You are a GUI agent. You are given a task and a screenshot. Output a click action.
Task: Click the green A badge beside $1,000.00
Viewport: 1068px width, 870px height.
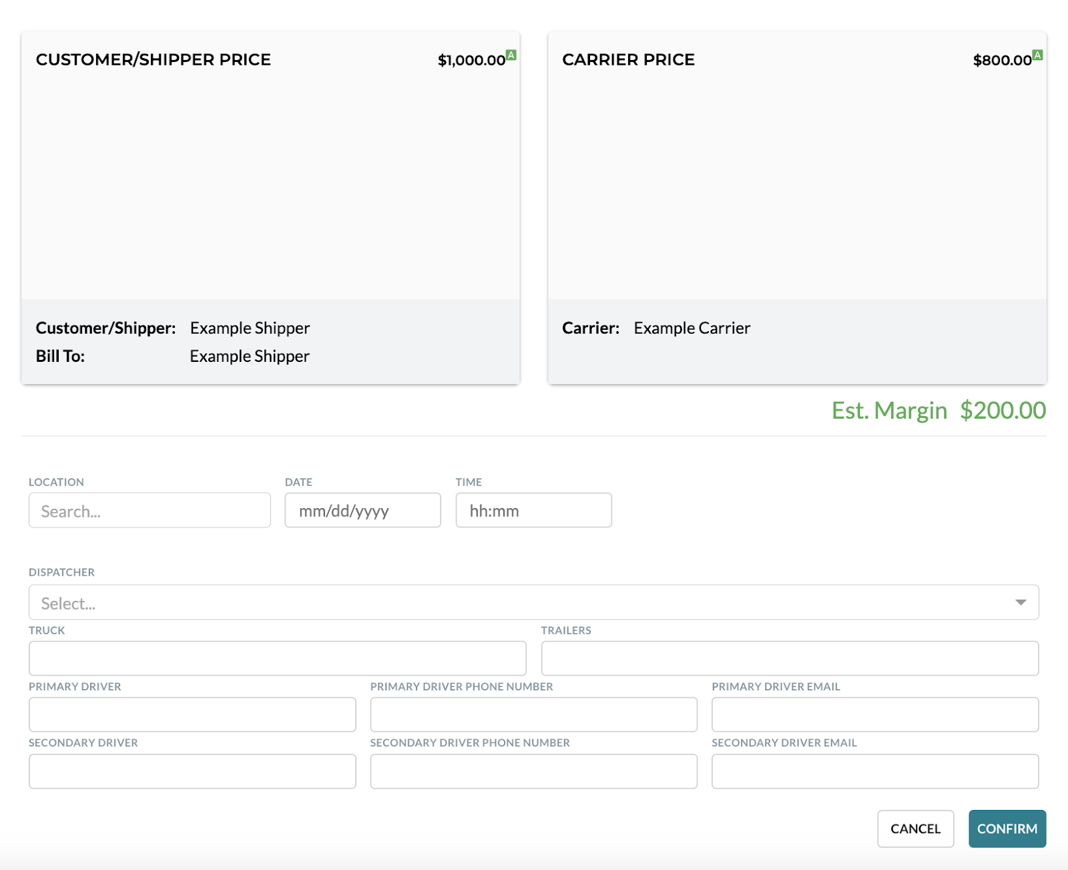click(x=511, y=55)
